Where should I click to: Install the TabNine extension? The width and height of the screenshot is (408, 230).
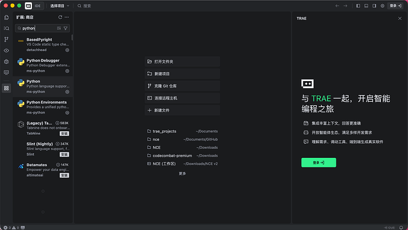click(x=64, y=134)
